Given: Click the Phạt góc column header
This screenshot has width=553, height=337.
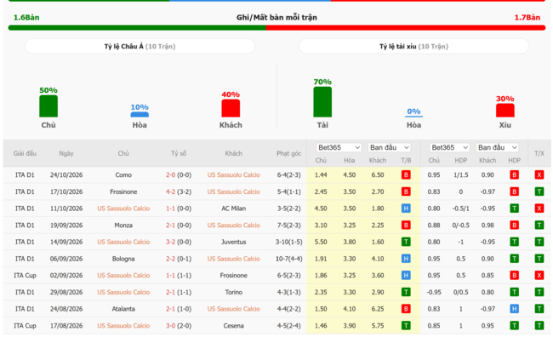Looking at the screenshot, I should 288,153.
